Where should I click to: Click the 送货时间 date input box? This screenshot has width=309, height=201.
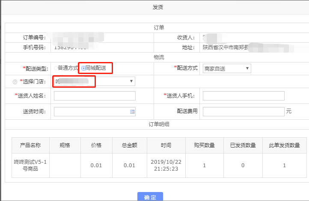pyautogui.click(x=91, y=112)
